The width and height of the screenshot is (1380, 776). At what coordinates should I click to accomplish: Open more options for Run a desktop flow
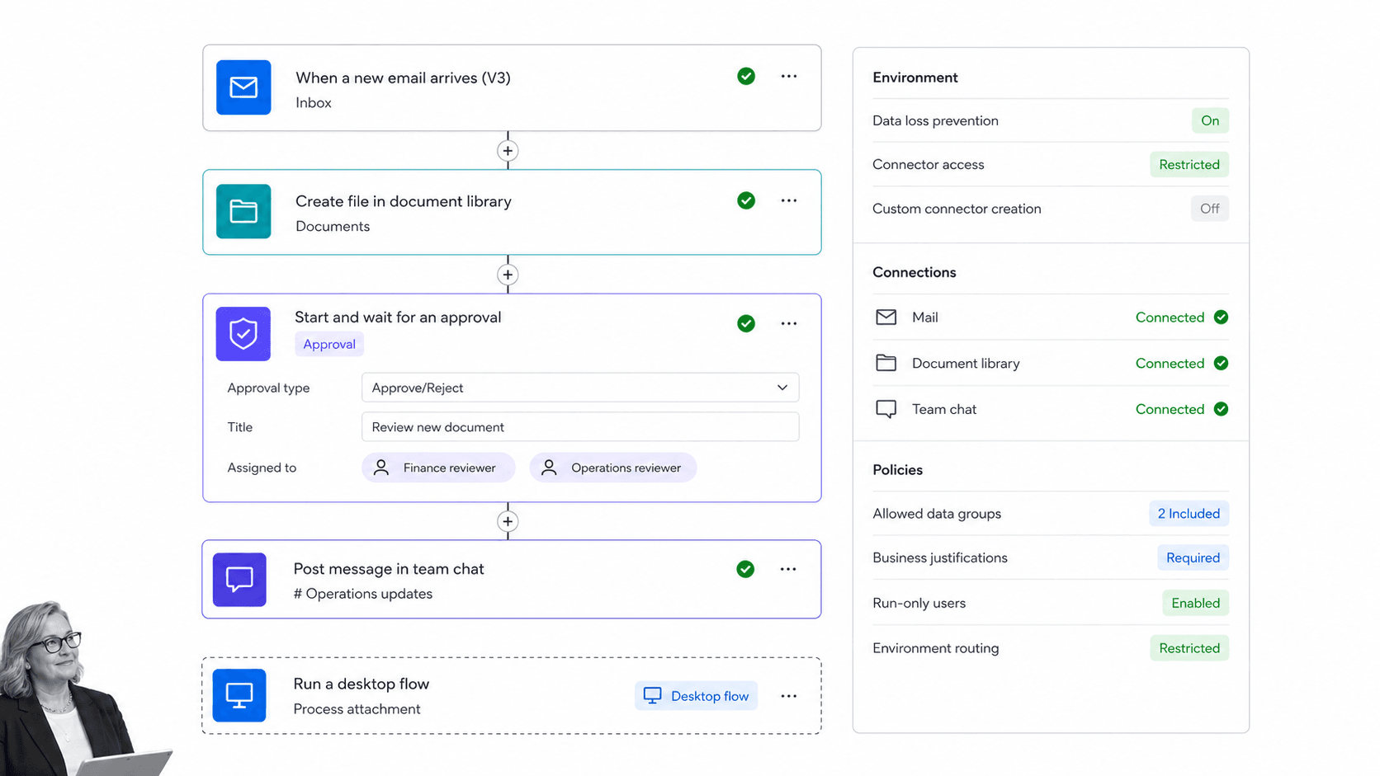tap(789, 696)
